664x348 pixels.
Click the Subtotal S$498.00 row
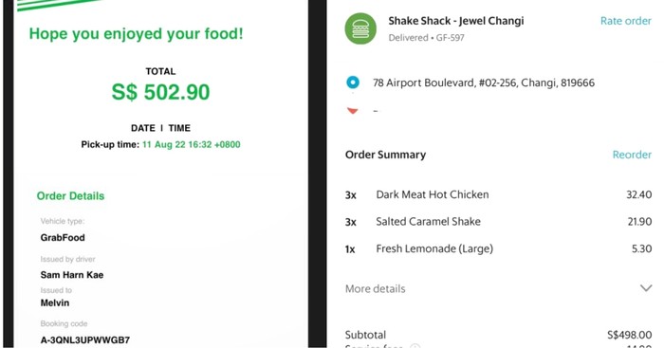[x=498, y=335]
